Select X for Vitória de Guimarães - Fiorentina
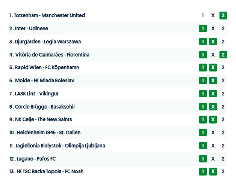Screen dimensions: 236x183 (213, 55)
